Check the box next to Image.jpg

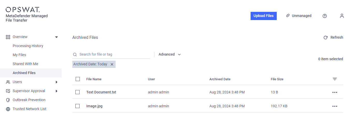point(77,106)
